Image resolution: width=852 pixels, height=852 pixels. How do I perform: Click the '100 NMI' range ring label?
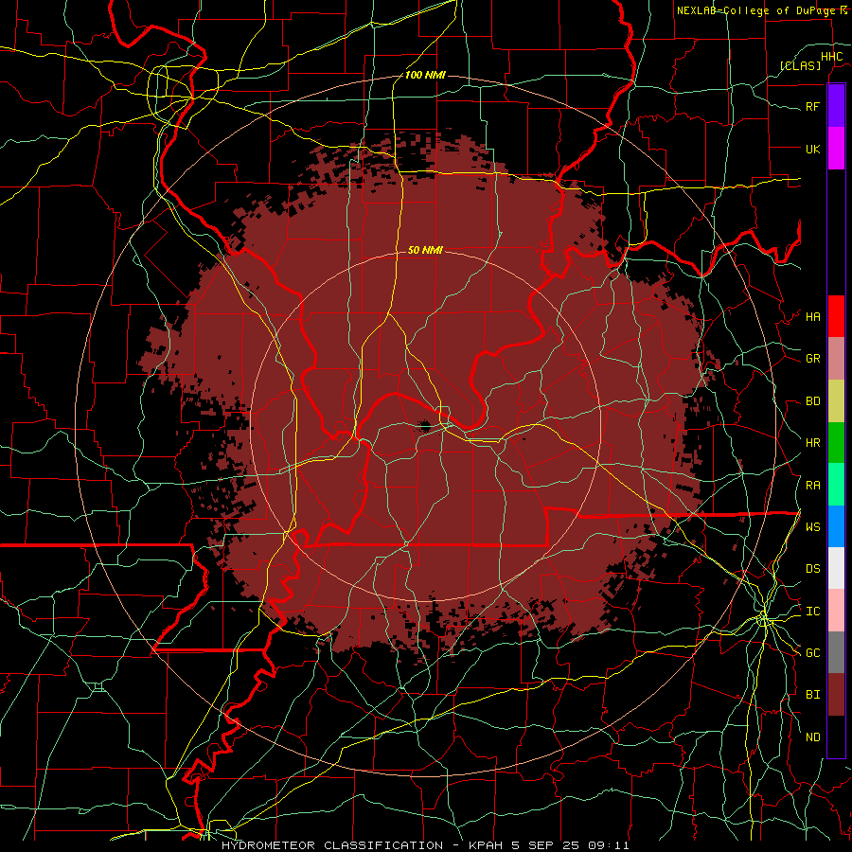pos(425,75)
